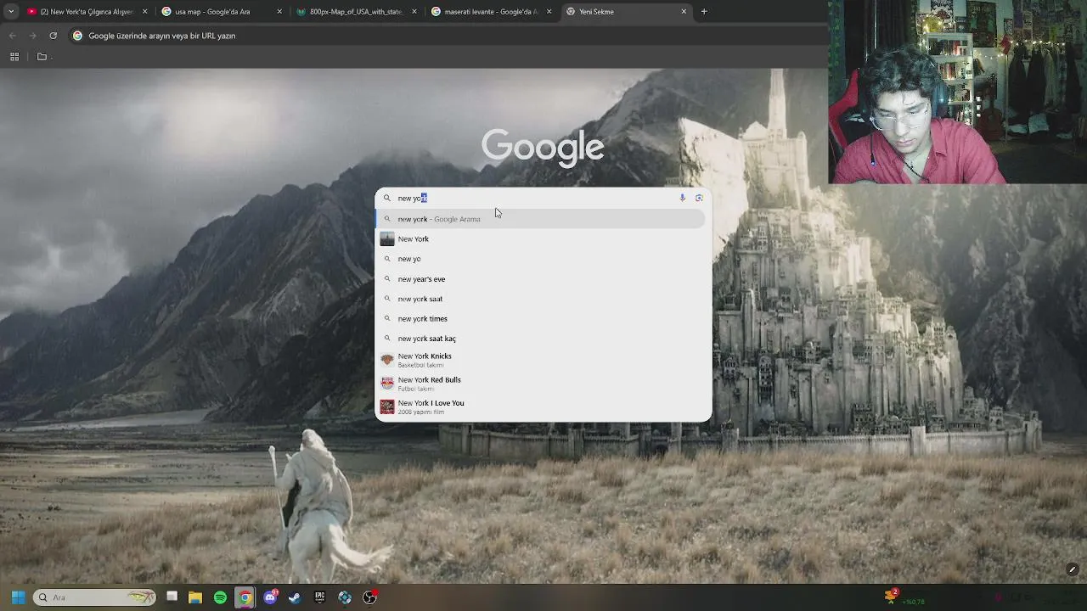Image resolution: width=1087 pixels, height=611 pixels.
Task: Click the customize Chrome pencil icon
Action: 1073,569
